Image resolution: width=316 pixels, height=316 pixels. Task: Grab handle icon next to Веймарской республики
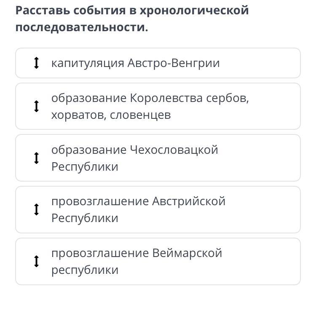click(x=36, y=261)
